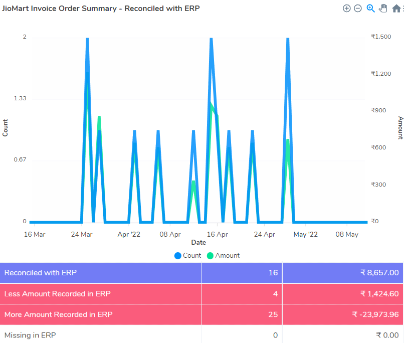The width and height of the screenshot is (404, 343).
Task: Select the Reconciled with ERP row
Action: click(x=201, y=273)
